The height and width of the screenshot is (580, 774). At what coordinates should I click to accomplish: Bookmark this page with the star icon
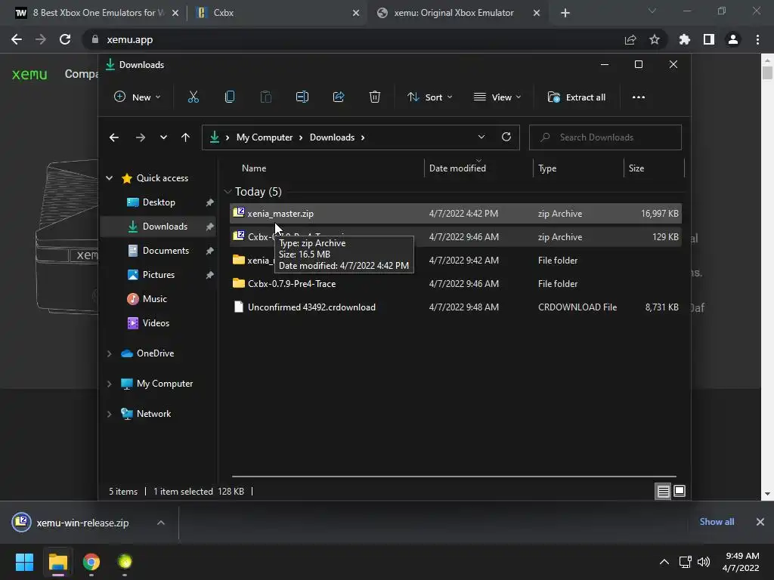click(x=654, y=39)
